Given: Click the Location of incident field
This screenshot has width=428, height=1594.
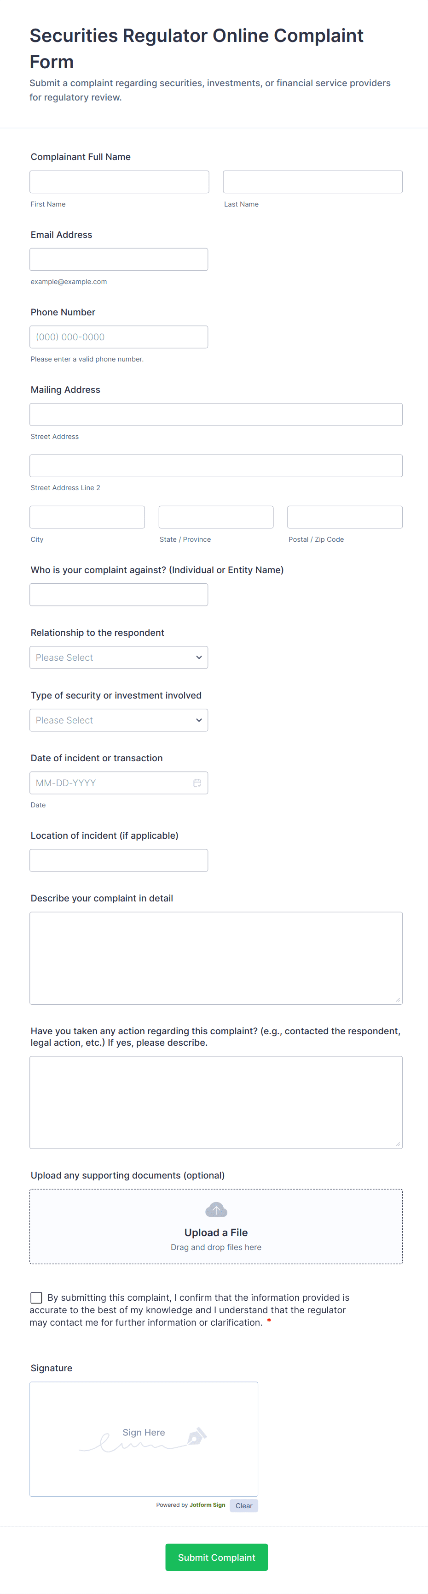Looking at the screenshot, I should (119, 860).
